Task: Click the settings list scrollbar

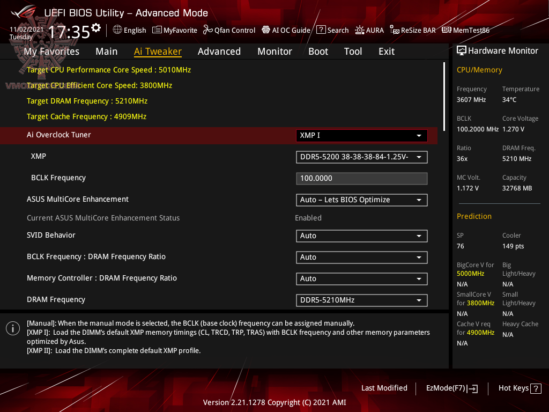Action: pyautogui.click(x=444, y=97)
